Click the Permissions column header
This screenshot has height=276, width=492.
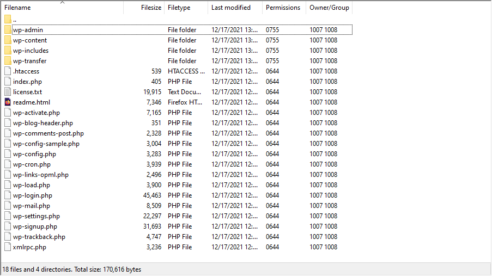283,8
